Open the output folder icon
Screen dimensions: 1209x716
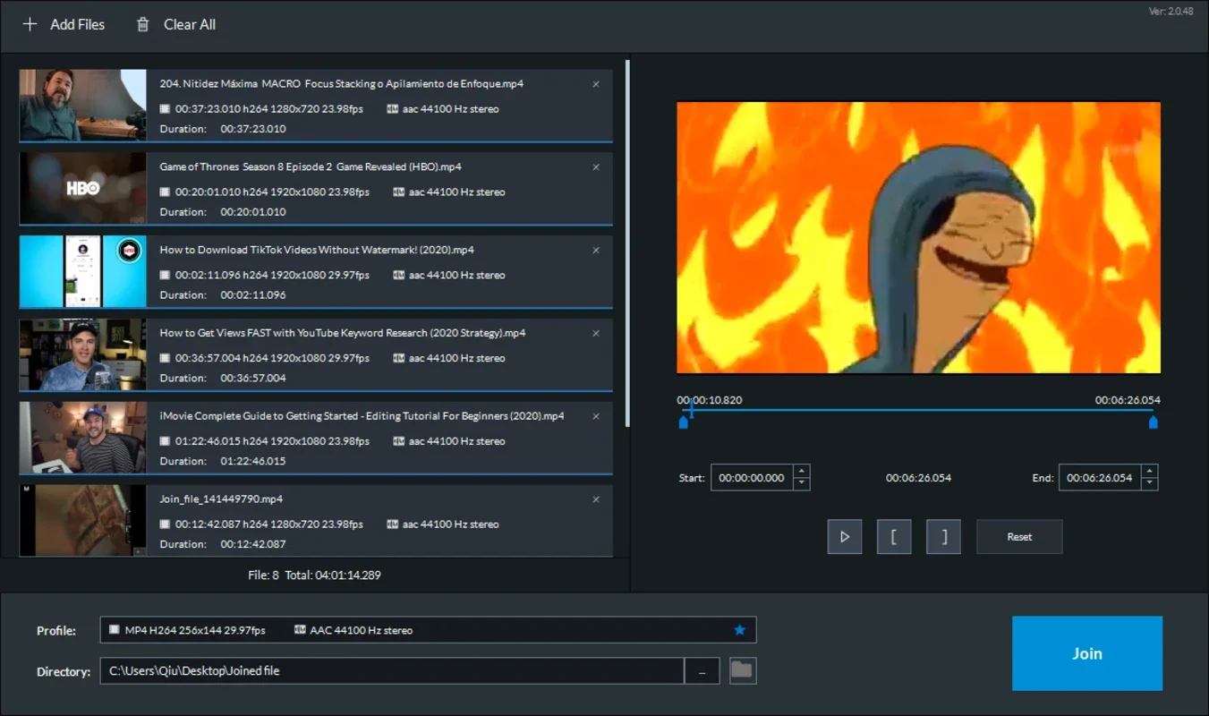pyautogui.click(x=743, y=670)
